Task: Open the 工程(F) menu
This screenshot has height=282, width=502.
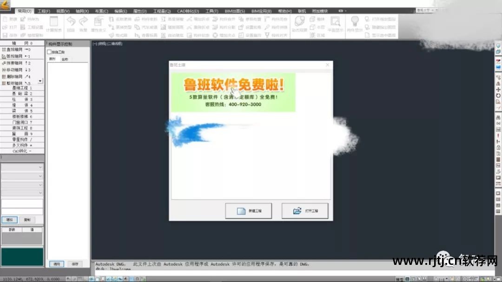Action: click(x=44, y=11)
